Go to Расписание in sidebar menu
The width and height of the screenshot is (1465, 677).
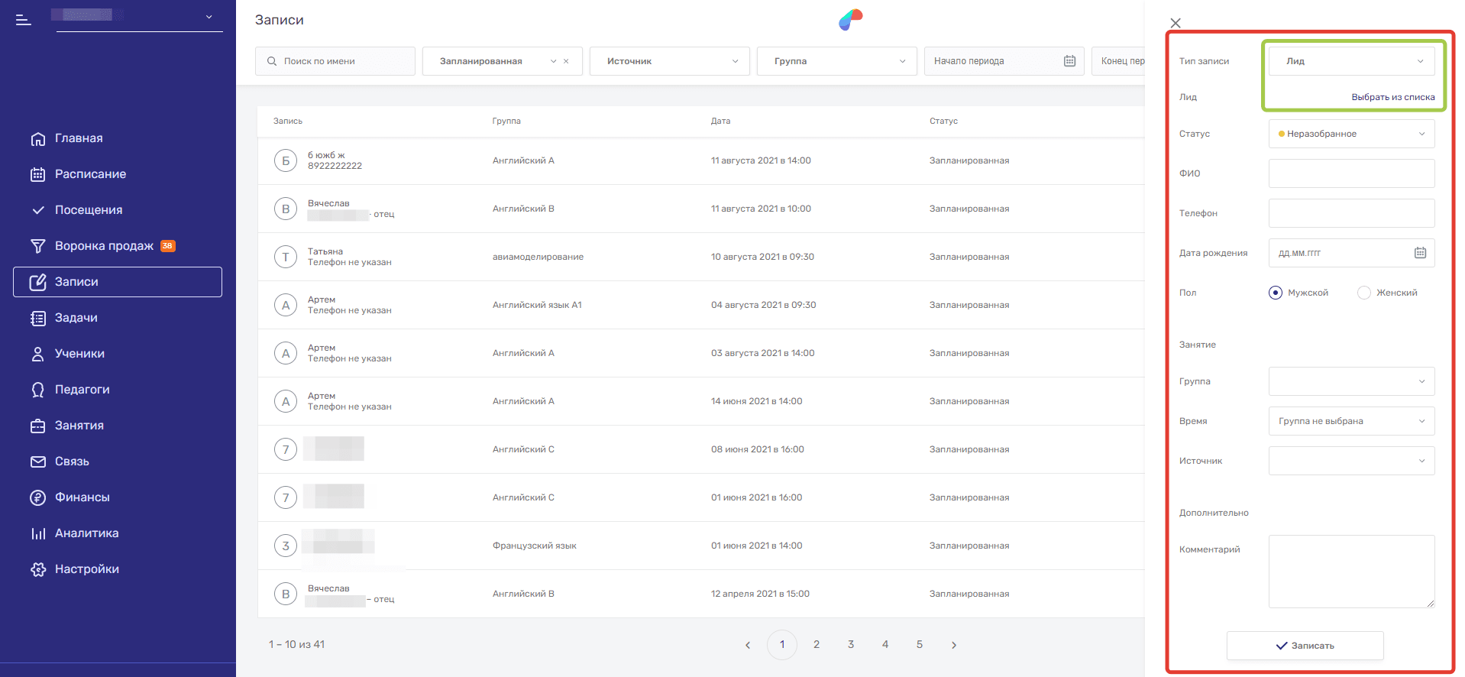coord(90,174)
